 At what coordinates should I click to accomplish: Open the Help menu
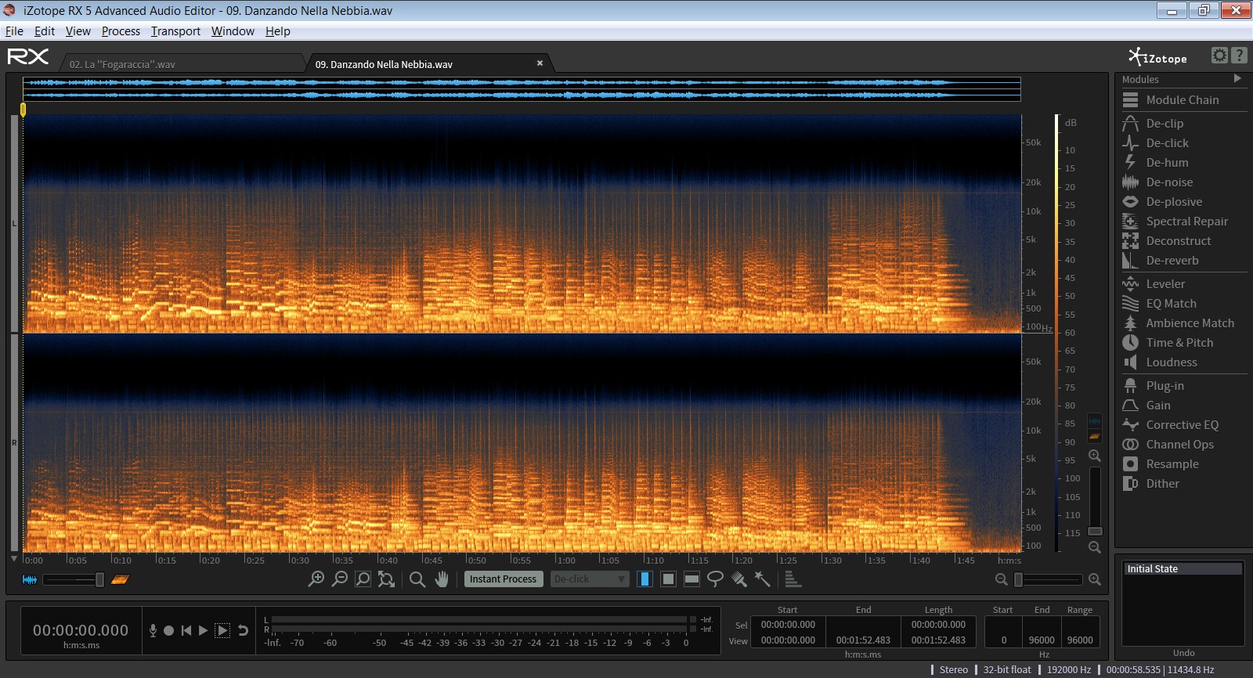(x=278, y=31)
